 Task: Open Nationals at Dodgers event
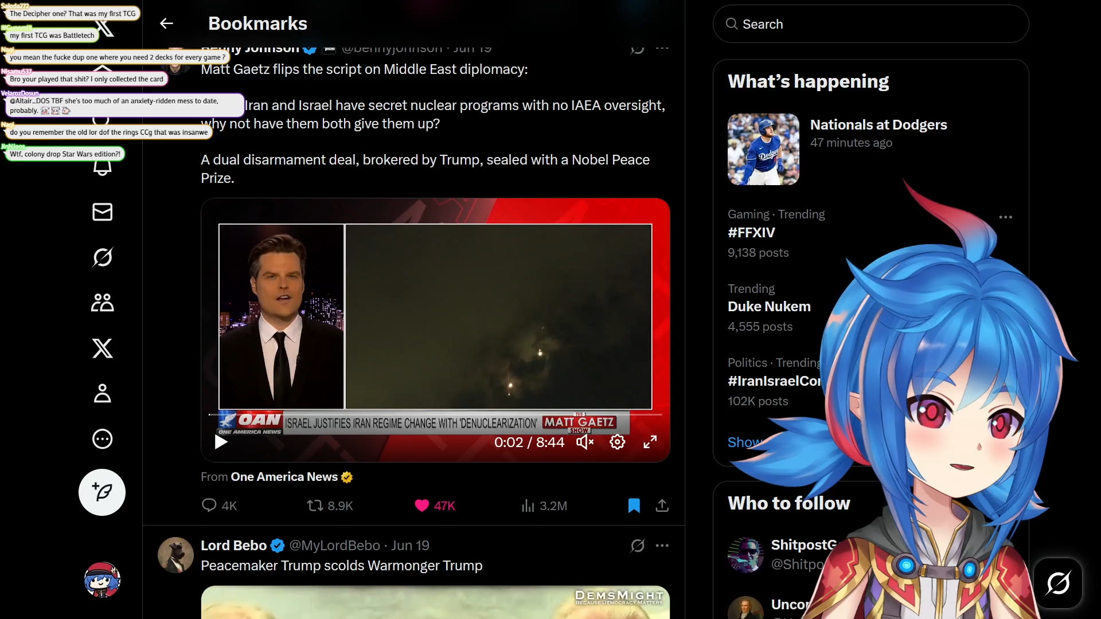878,125
